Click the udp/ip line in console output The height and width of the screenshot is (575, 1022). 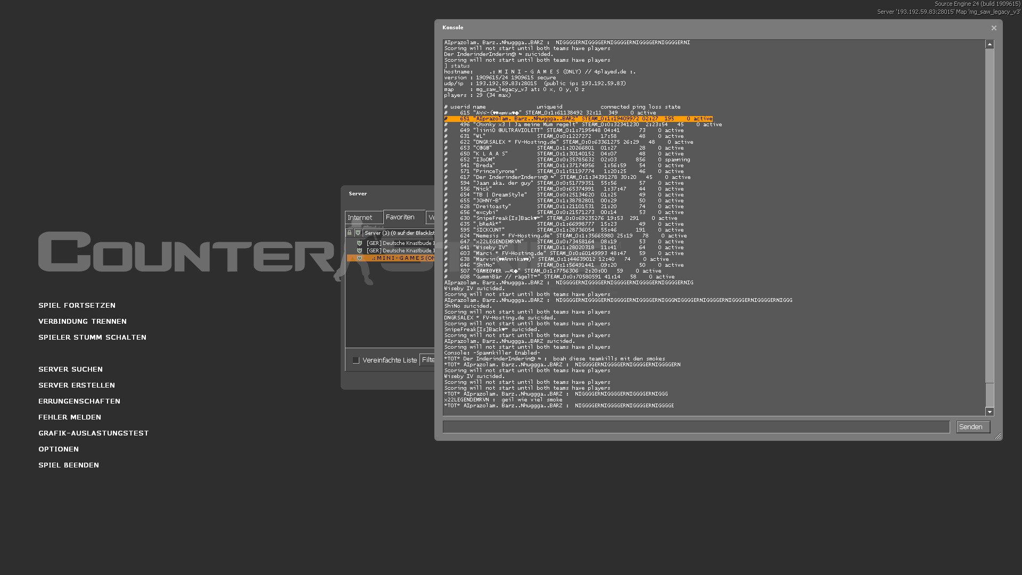click(535, 84)
